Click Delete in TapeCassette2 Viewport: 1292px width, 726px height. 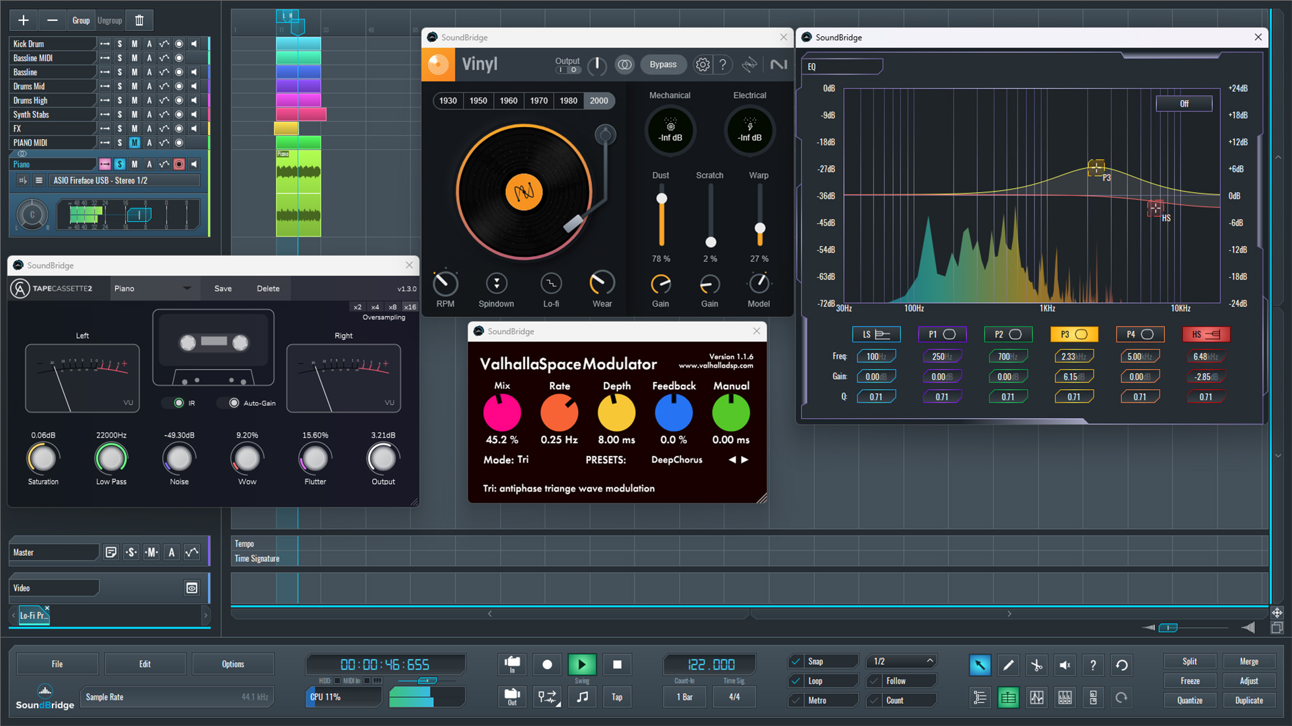click(x=268, y=288)
